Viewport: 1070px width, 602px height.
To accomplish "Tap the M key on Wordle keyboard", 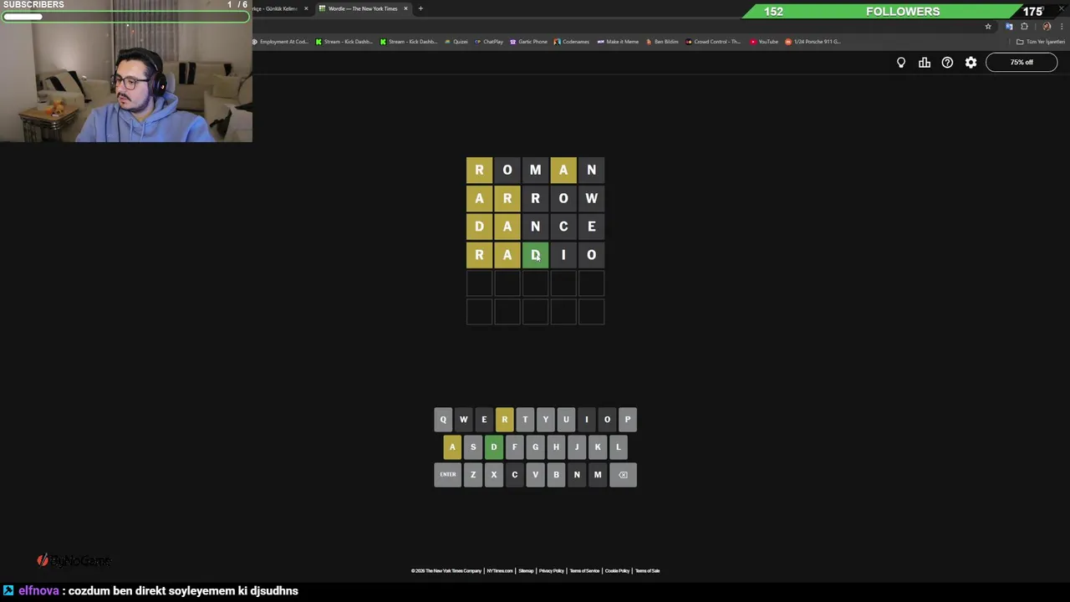I will (x=597, y=475).
